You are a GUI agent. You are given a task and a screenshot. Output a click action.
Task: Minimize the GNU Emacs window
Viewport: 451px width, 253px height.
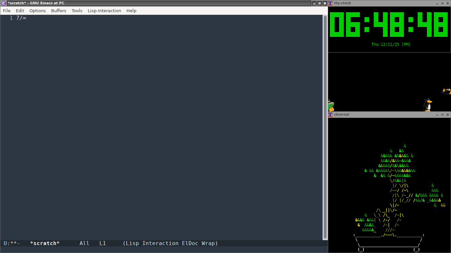point(314,3)
